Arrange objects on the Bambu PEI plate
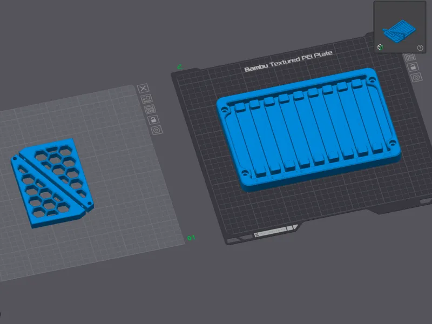The image size is (432, 324). pos(409,57)
